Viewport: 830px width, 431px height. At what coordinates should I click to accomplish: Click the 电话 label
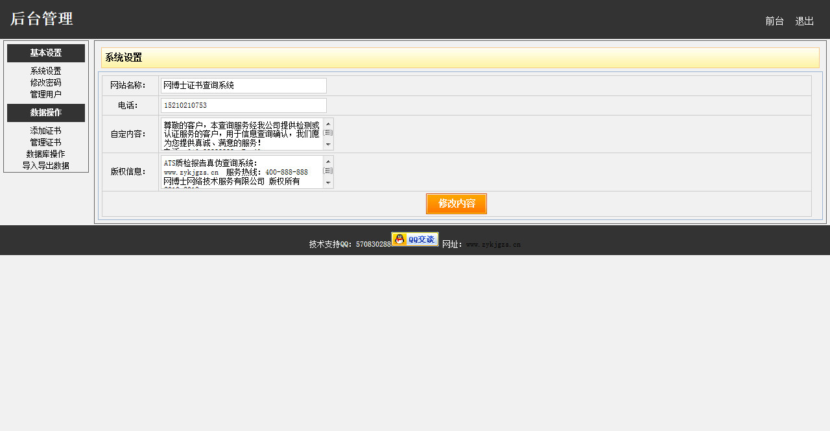[x=128, y=105]
